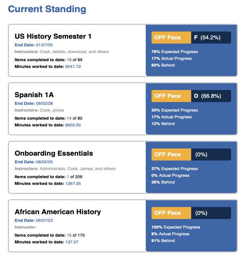Viewport: 244px width, 257px height.
Task: Open the US History Semester 1 course
Action: click(53, 36)
